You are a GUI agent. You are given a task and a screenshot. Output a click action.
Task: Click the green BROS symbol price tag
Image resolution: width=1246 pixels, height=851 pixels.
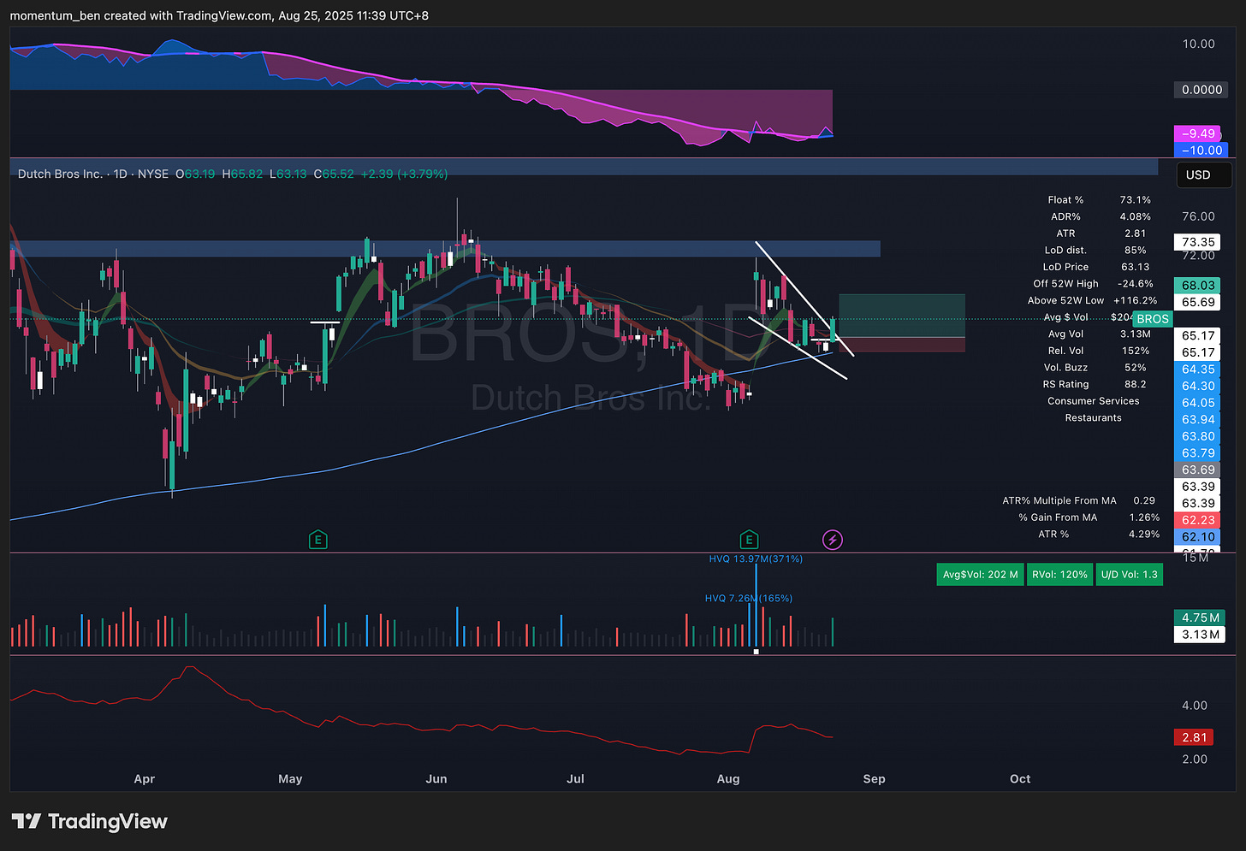[1152, 319]
